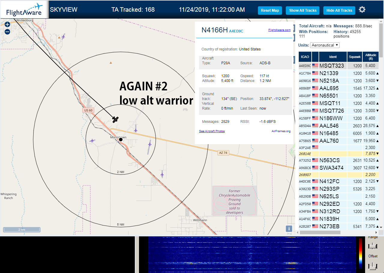Select the N412FC aircraft row
384x273 pixels.
tap(339, 181)
